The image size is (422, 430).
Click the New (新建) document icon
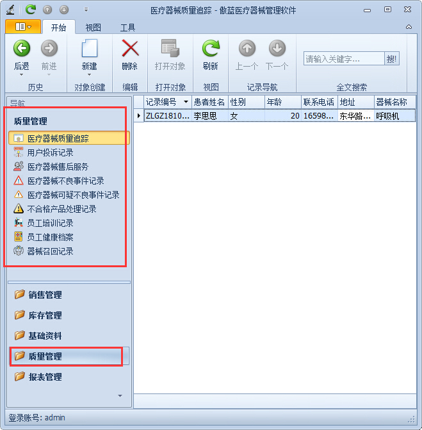(89, 49)
